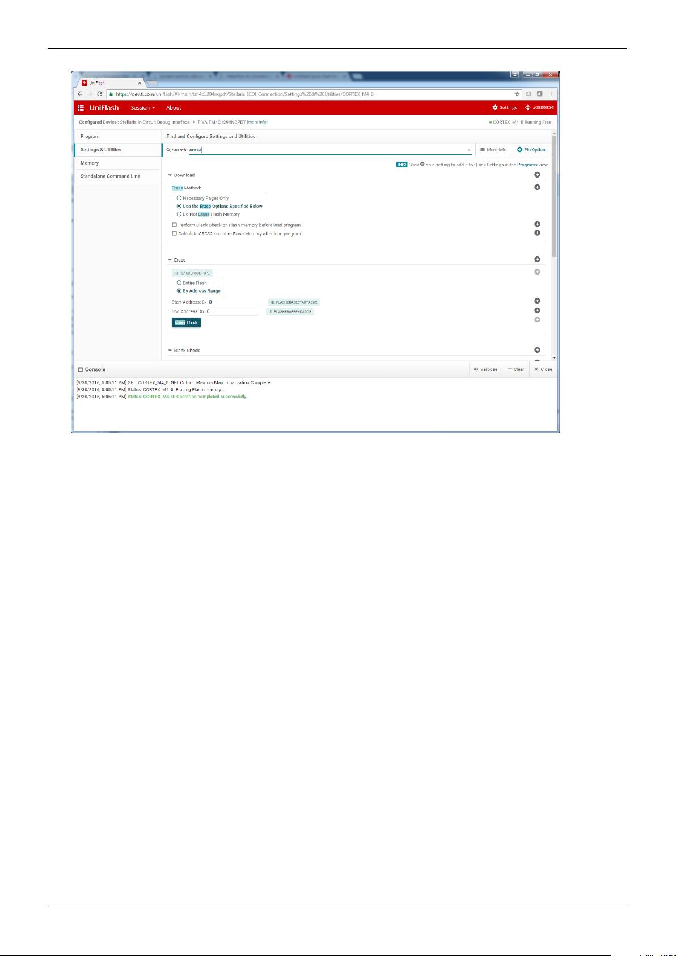Click the teal INFO badge

402,165
